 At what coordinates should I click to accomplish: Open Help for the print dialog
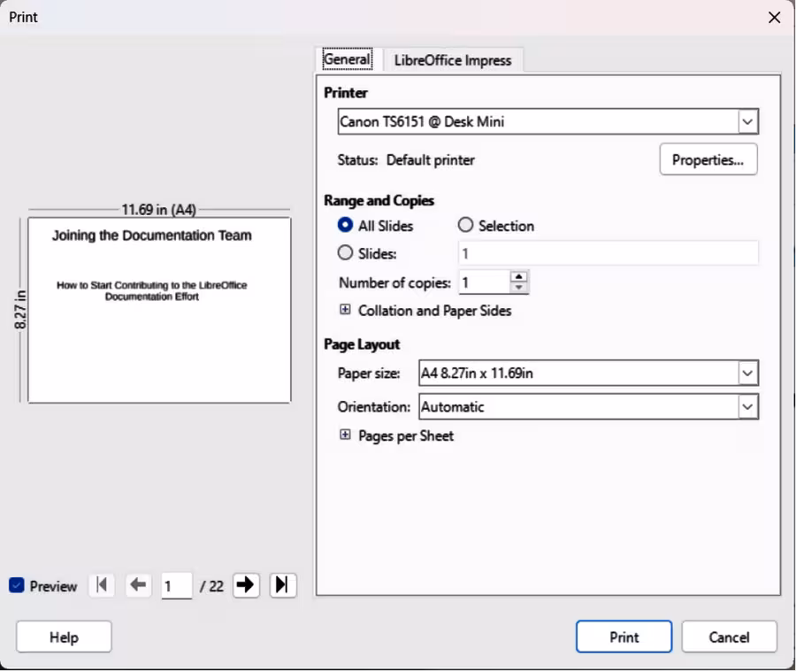tap(64, 637)
